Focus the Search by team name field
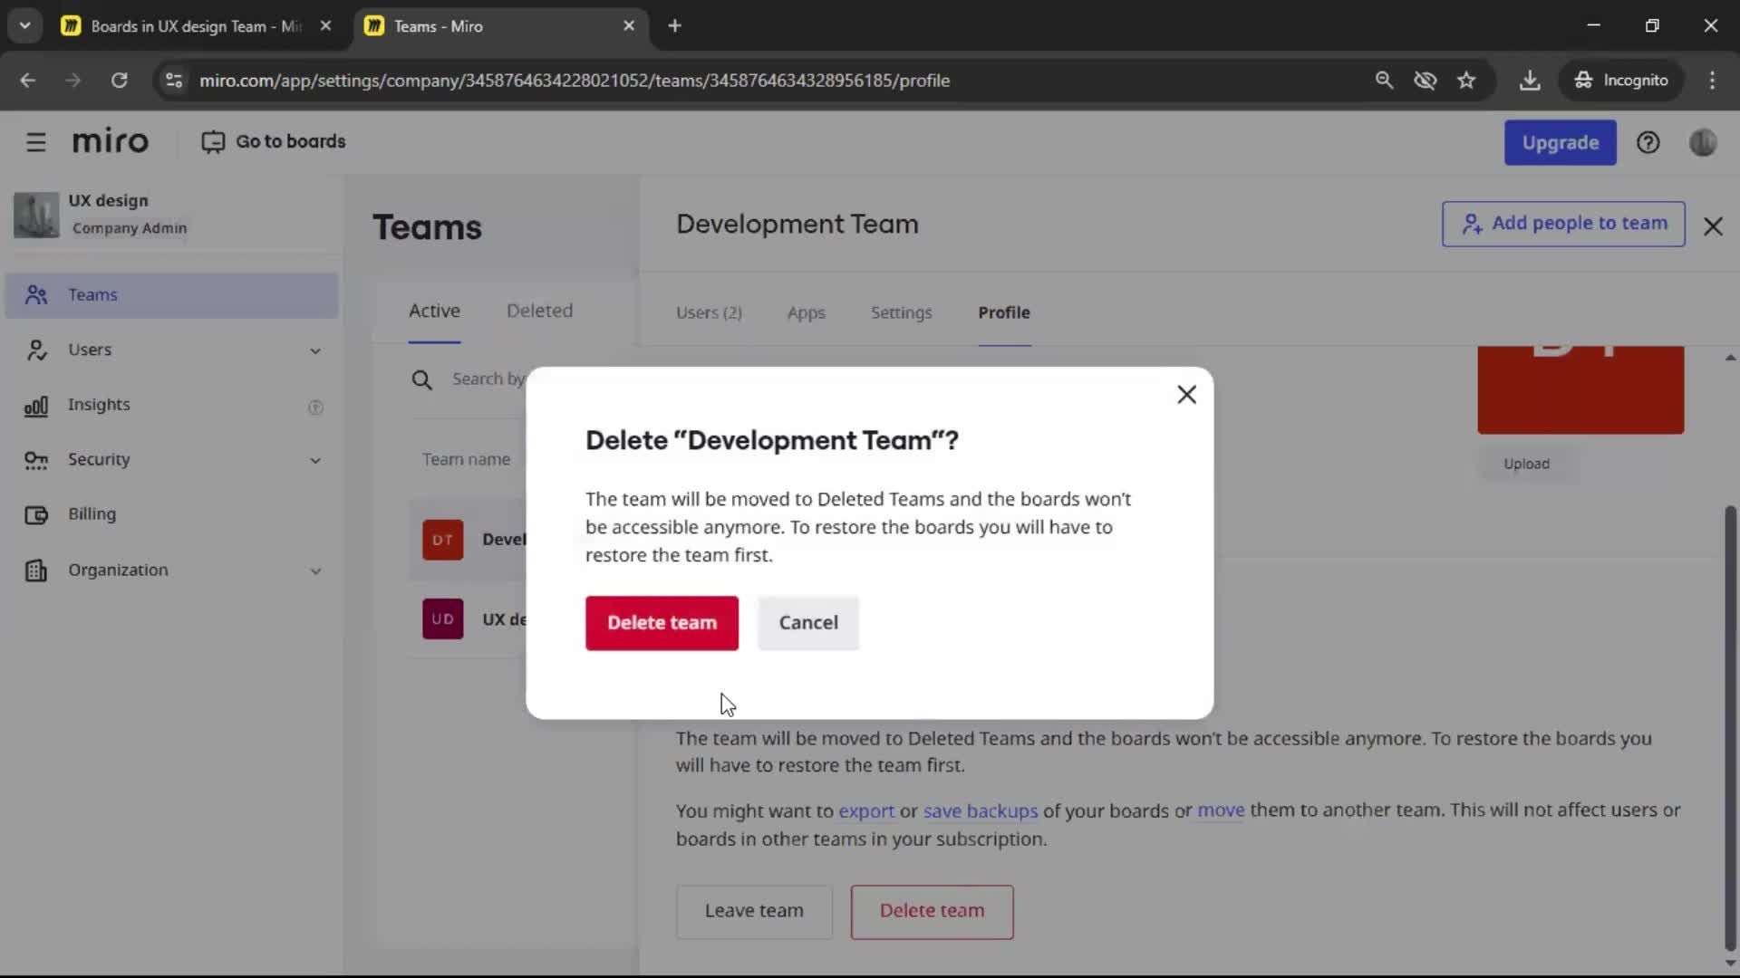 tap(489, 379)
